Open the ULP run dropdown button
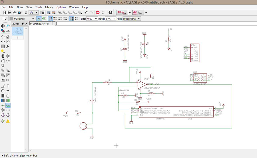Screen dimensions: 257x158 (54, 13)
